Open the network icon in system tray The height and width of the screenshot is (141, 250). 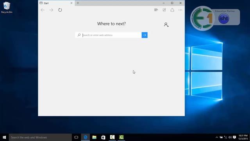[226, 137]
